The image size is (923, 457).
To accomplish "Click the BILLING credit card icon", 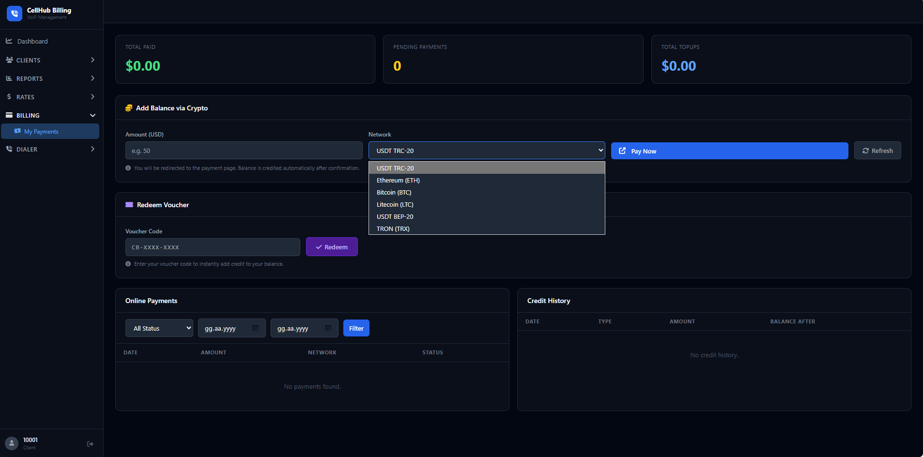I will click(x=9, y=115).
